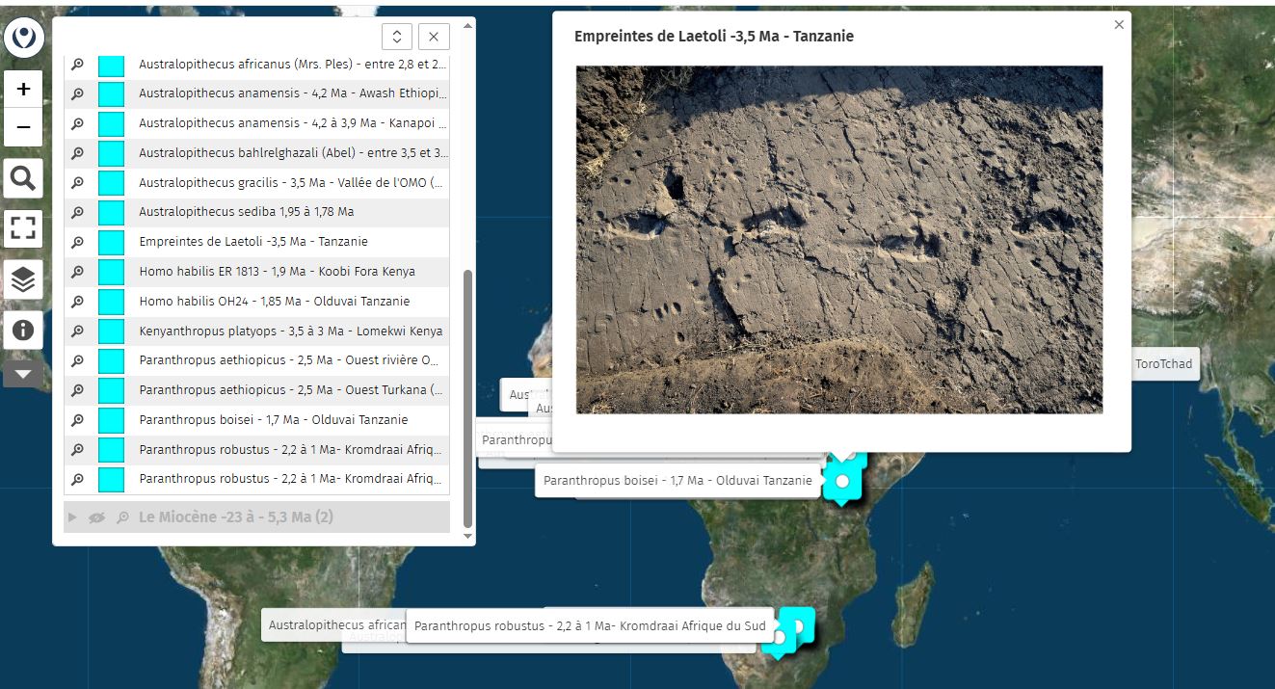The width and height of the screenshot is (1275, 689).
Task: Zoom to Homo habilis ER 1813 feature
Action: (78, 272)
